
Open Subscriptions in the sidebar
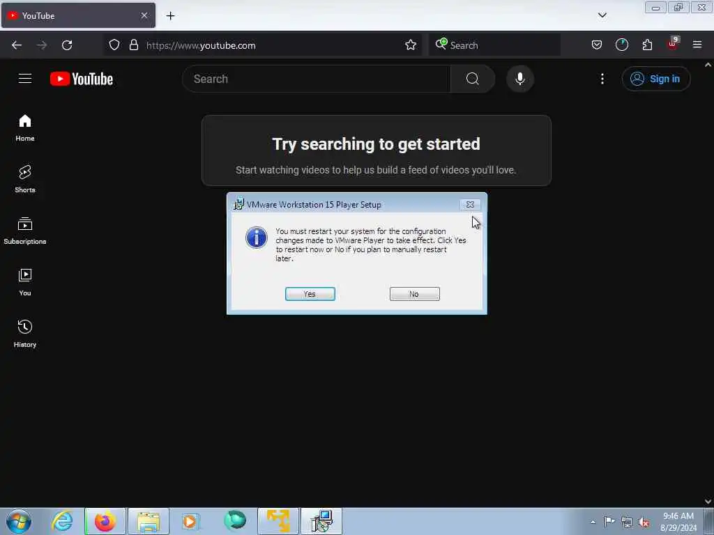tap(25, 231)
